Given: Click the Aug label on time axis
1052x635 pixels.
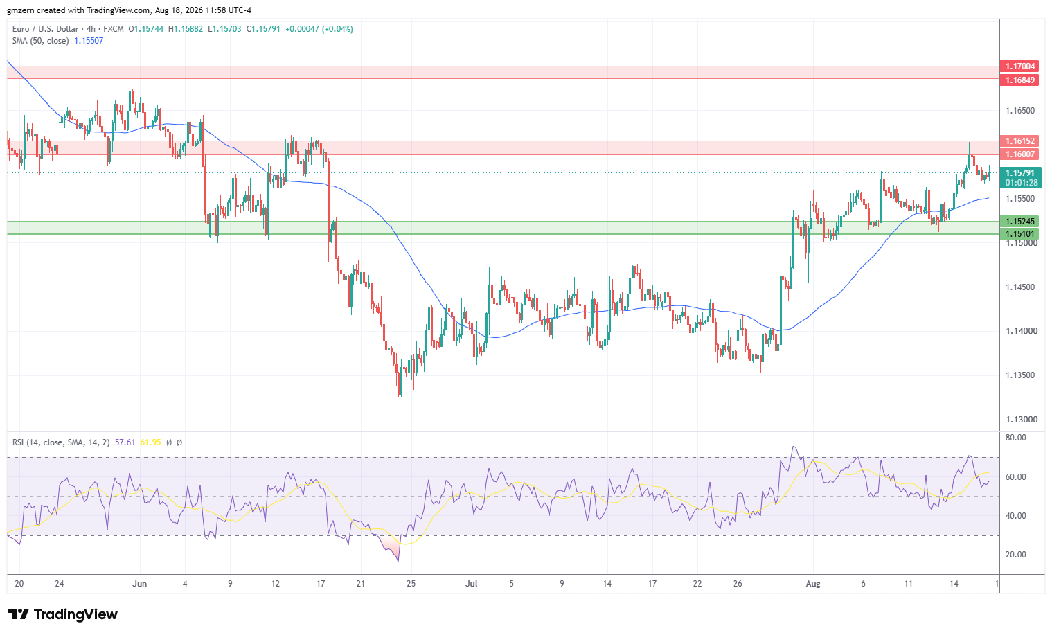Looking at the screenshot, I should (813, 584).
